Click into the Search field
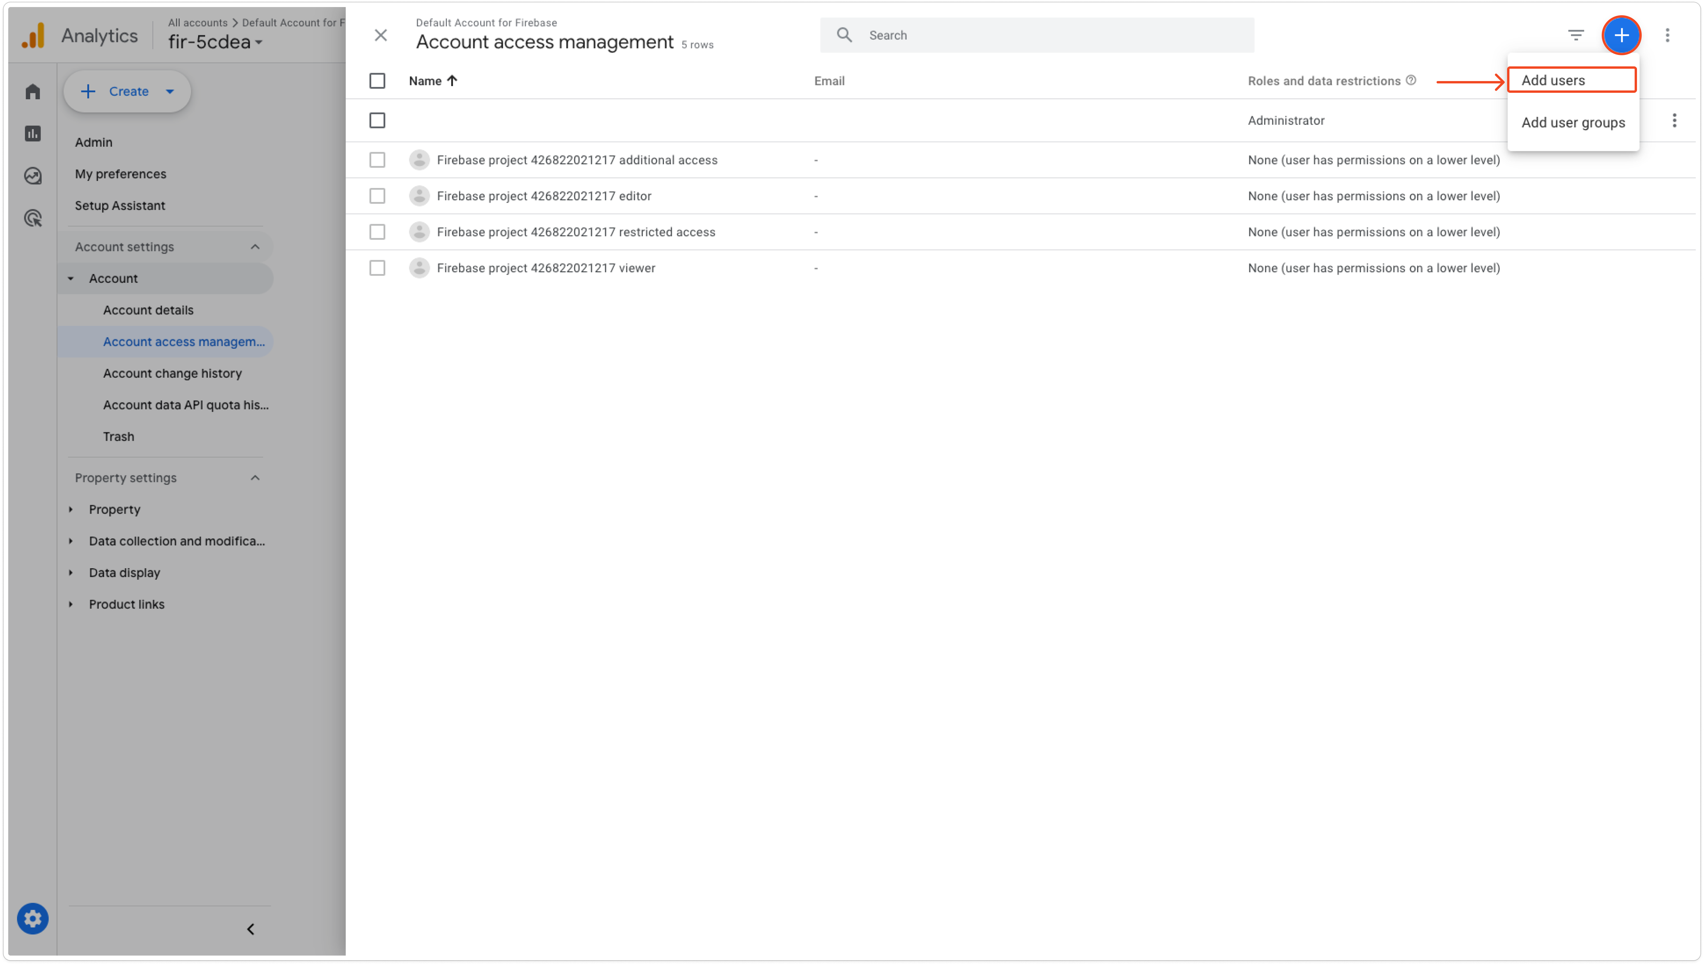Image resolution: width=1704 pixels, height=965 pixels. coord(1054,35)
